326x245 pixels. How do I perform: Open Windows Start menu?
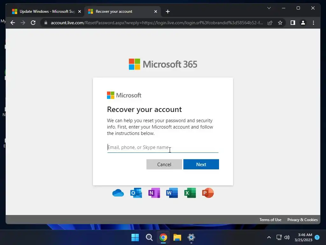point(135,237)
